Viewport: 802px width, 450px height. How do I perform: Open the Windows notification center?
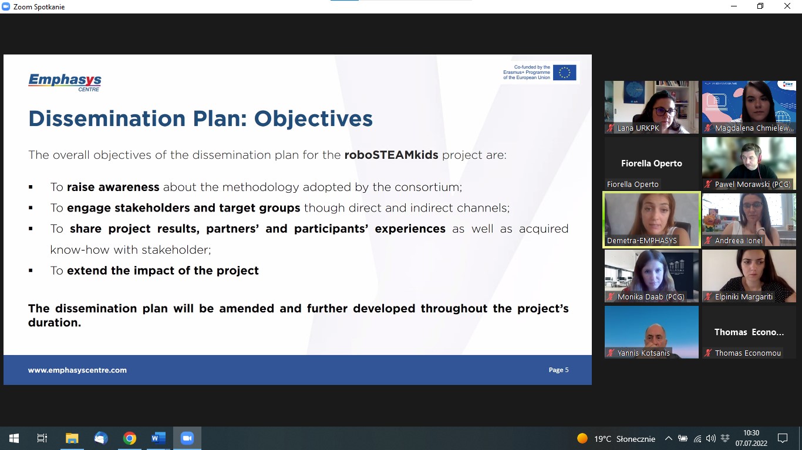(x=782, y=438)
